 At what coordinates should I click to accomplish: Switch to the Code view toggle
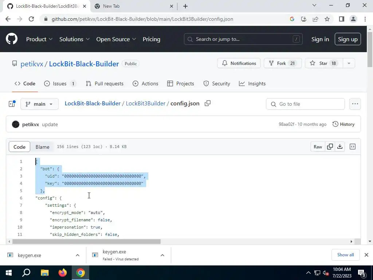pyautogui.click(x=20, y=147)
